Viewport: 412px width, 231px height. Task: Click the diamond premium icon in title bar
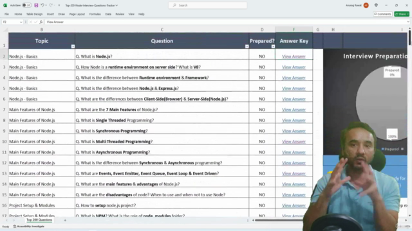click(x=376, y=5)
